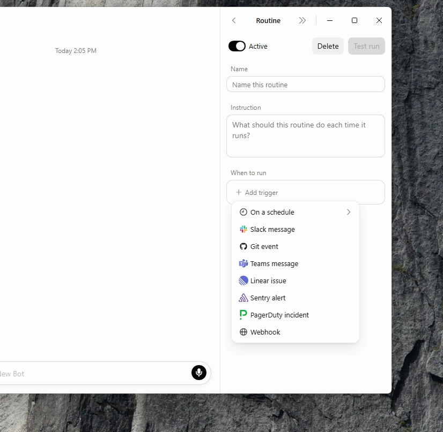Click the GitHub logo icon

[243, 246]
